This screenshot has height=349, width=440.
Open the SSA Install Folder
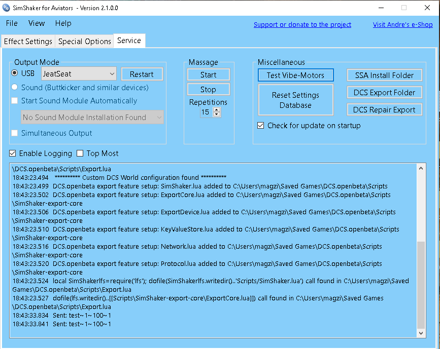385,75
